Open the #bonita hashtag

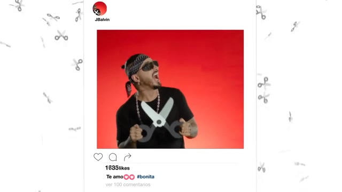click(x=145, y=177)
